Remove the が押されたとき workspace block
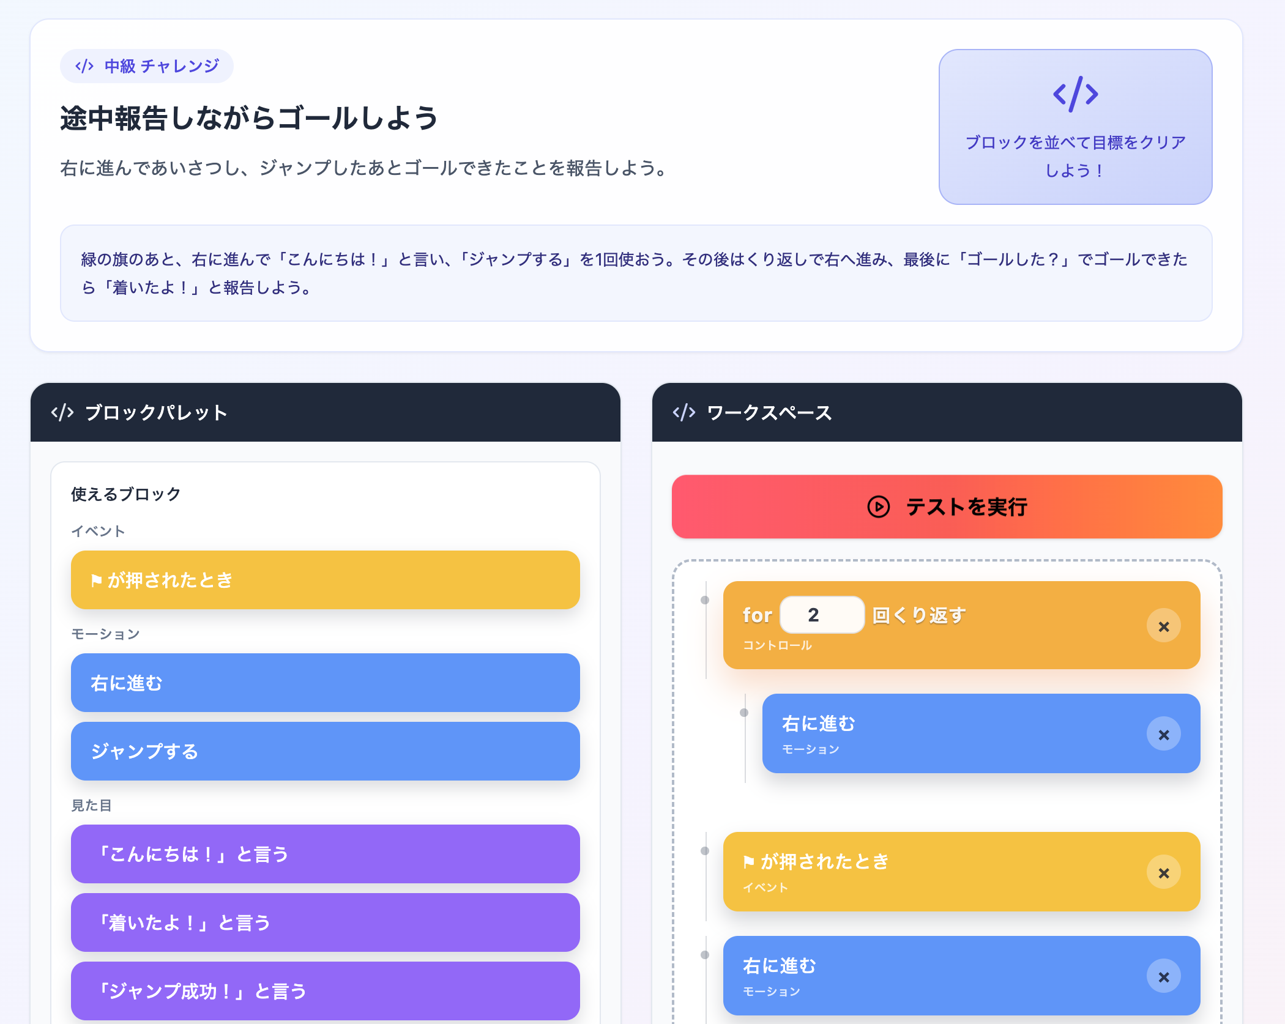 coord(1163,872)
